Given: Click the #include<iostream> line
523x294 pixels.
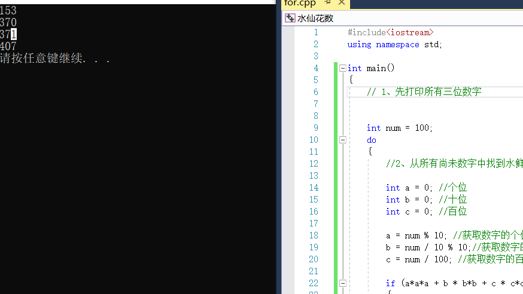Looking at the screenshot, I should coord(390,32).
